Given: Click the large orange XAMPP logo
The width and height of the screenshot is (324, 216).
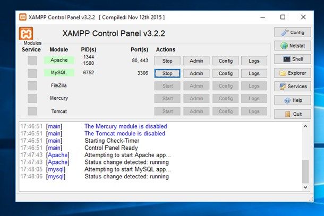Looking at the screenshot, I should pyautogui.click(x=26, y=33).
